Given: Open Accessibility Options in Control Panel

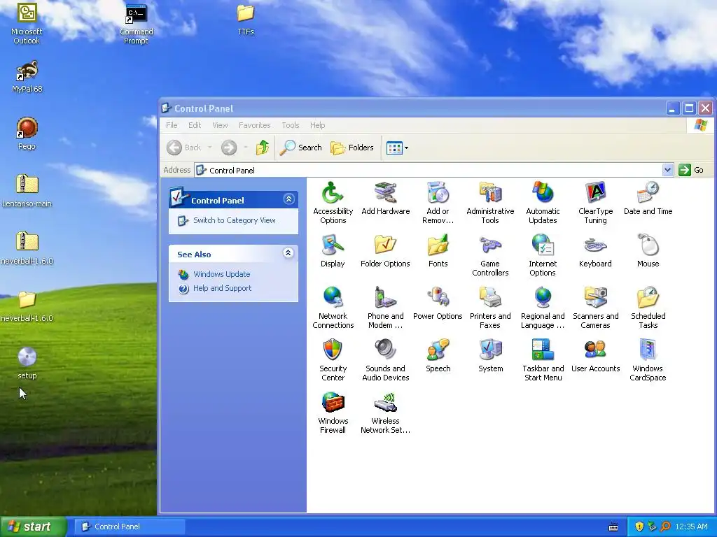Looking at the screenshot, I should click(333, 202).
